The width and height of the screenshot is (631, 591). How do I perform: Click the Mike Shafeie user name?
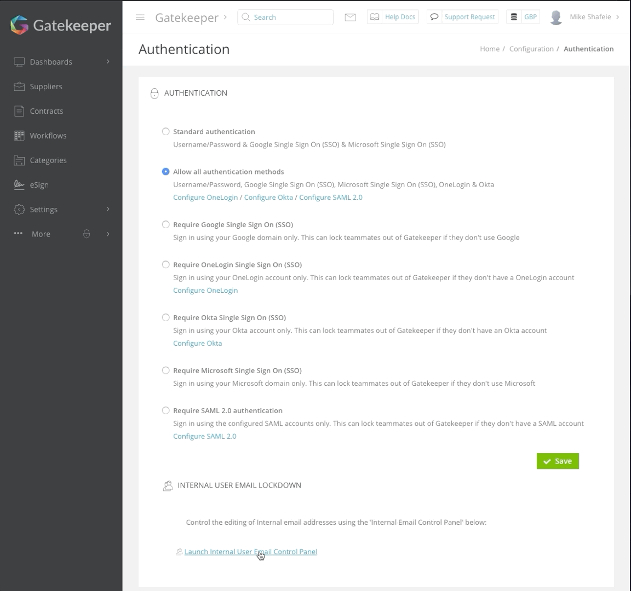(590, 17)
